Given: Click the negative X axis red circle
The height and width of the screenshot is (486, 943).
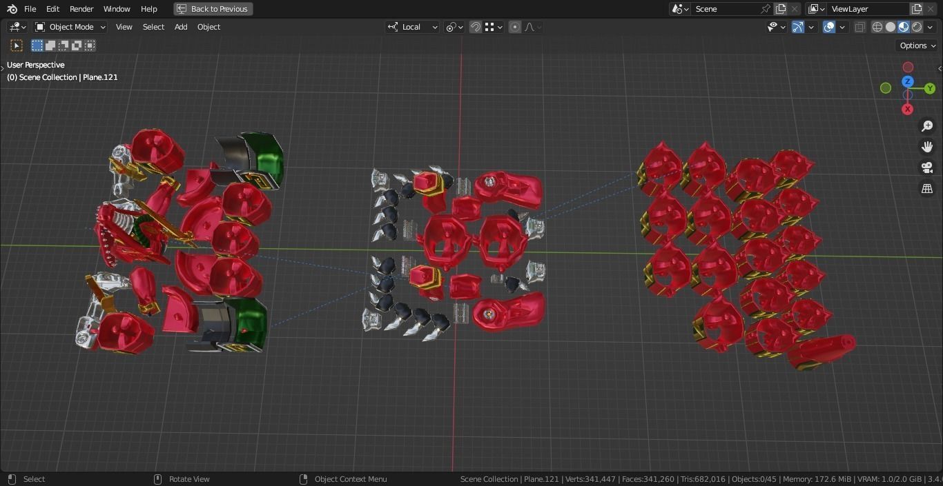Looking at the screenshot, I should [908, 67].
